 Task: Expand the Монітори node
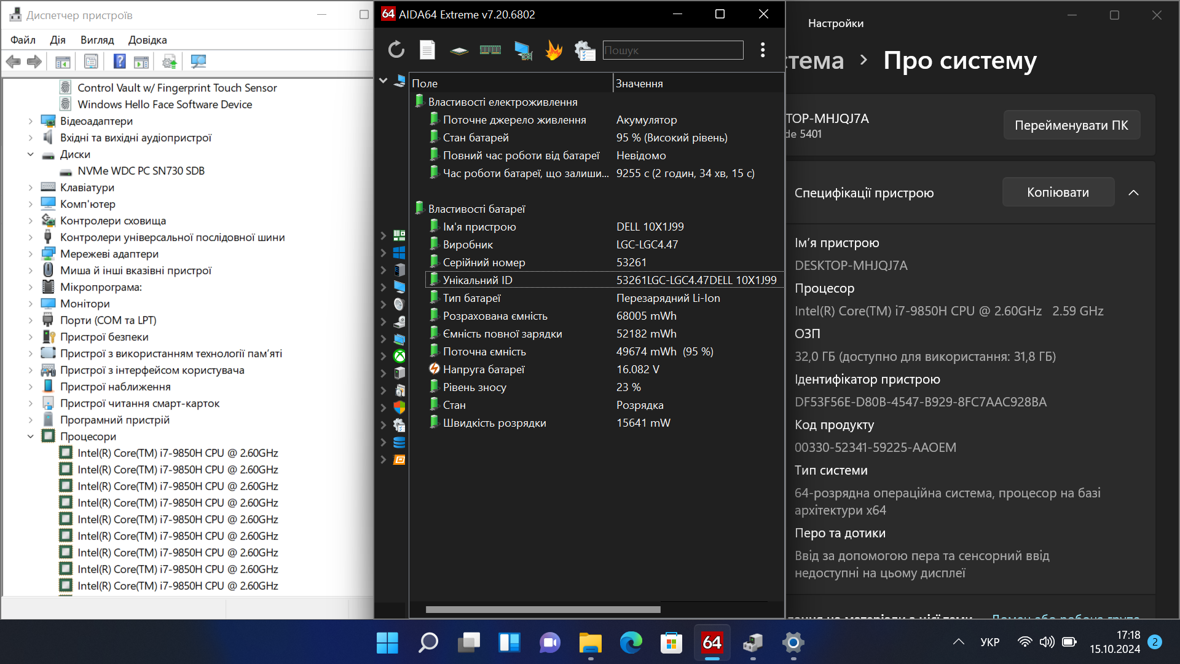coord(31,304)
